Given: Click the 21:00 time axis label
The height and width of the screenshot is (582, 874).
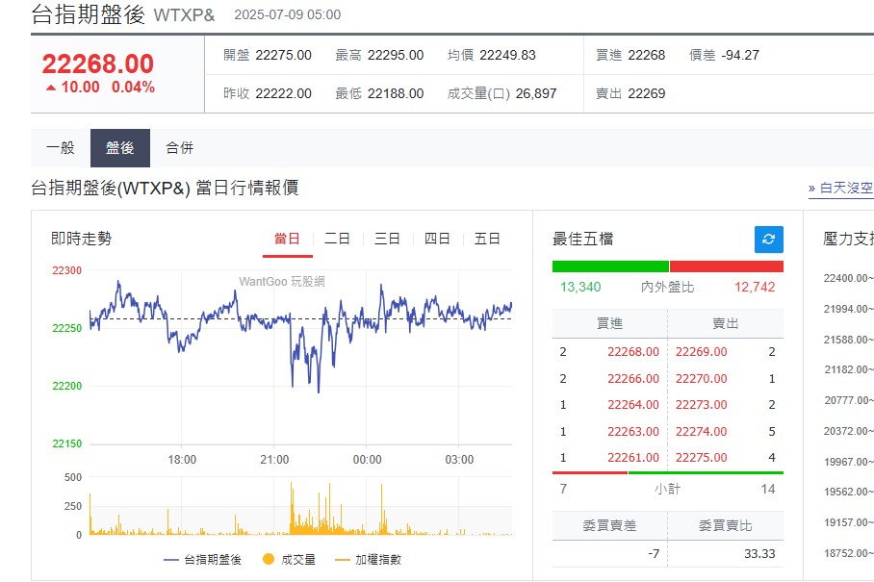Looking at the screenshot, I should pyautogui.click(x=274, y=460).
